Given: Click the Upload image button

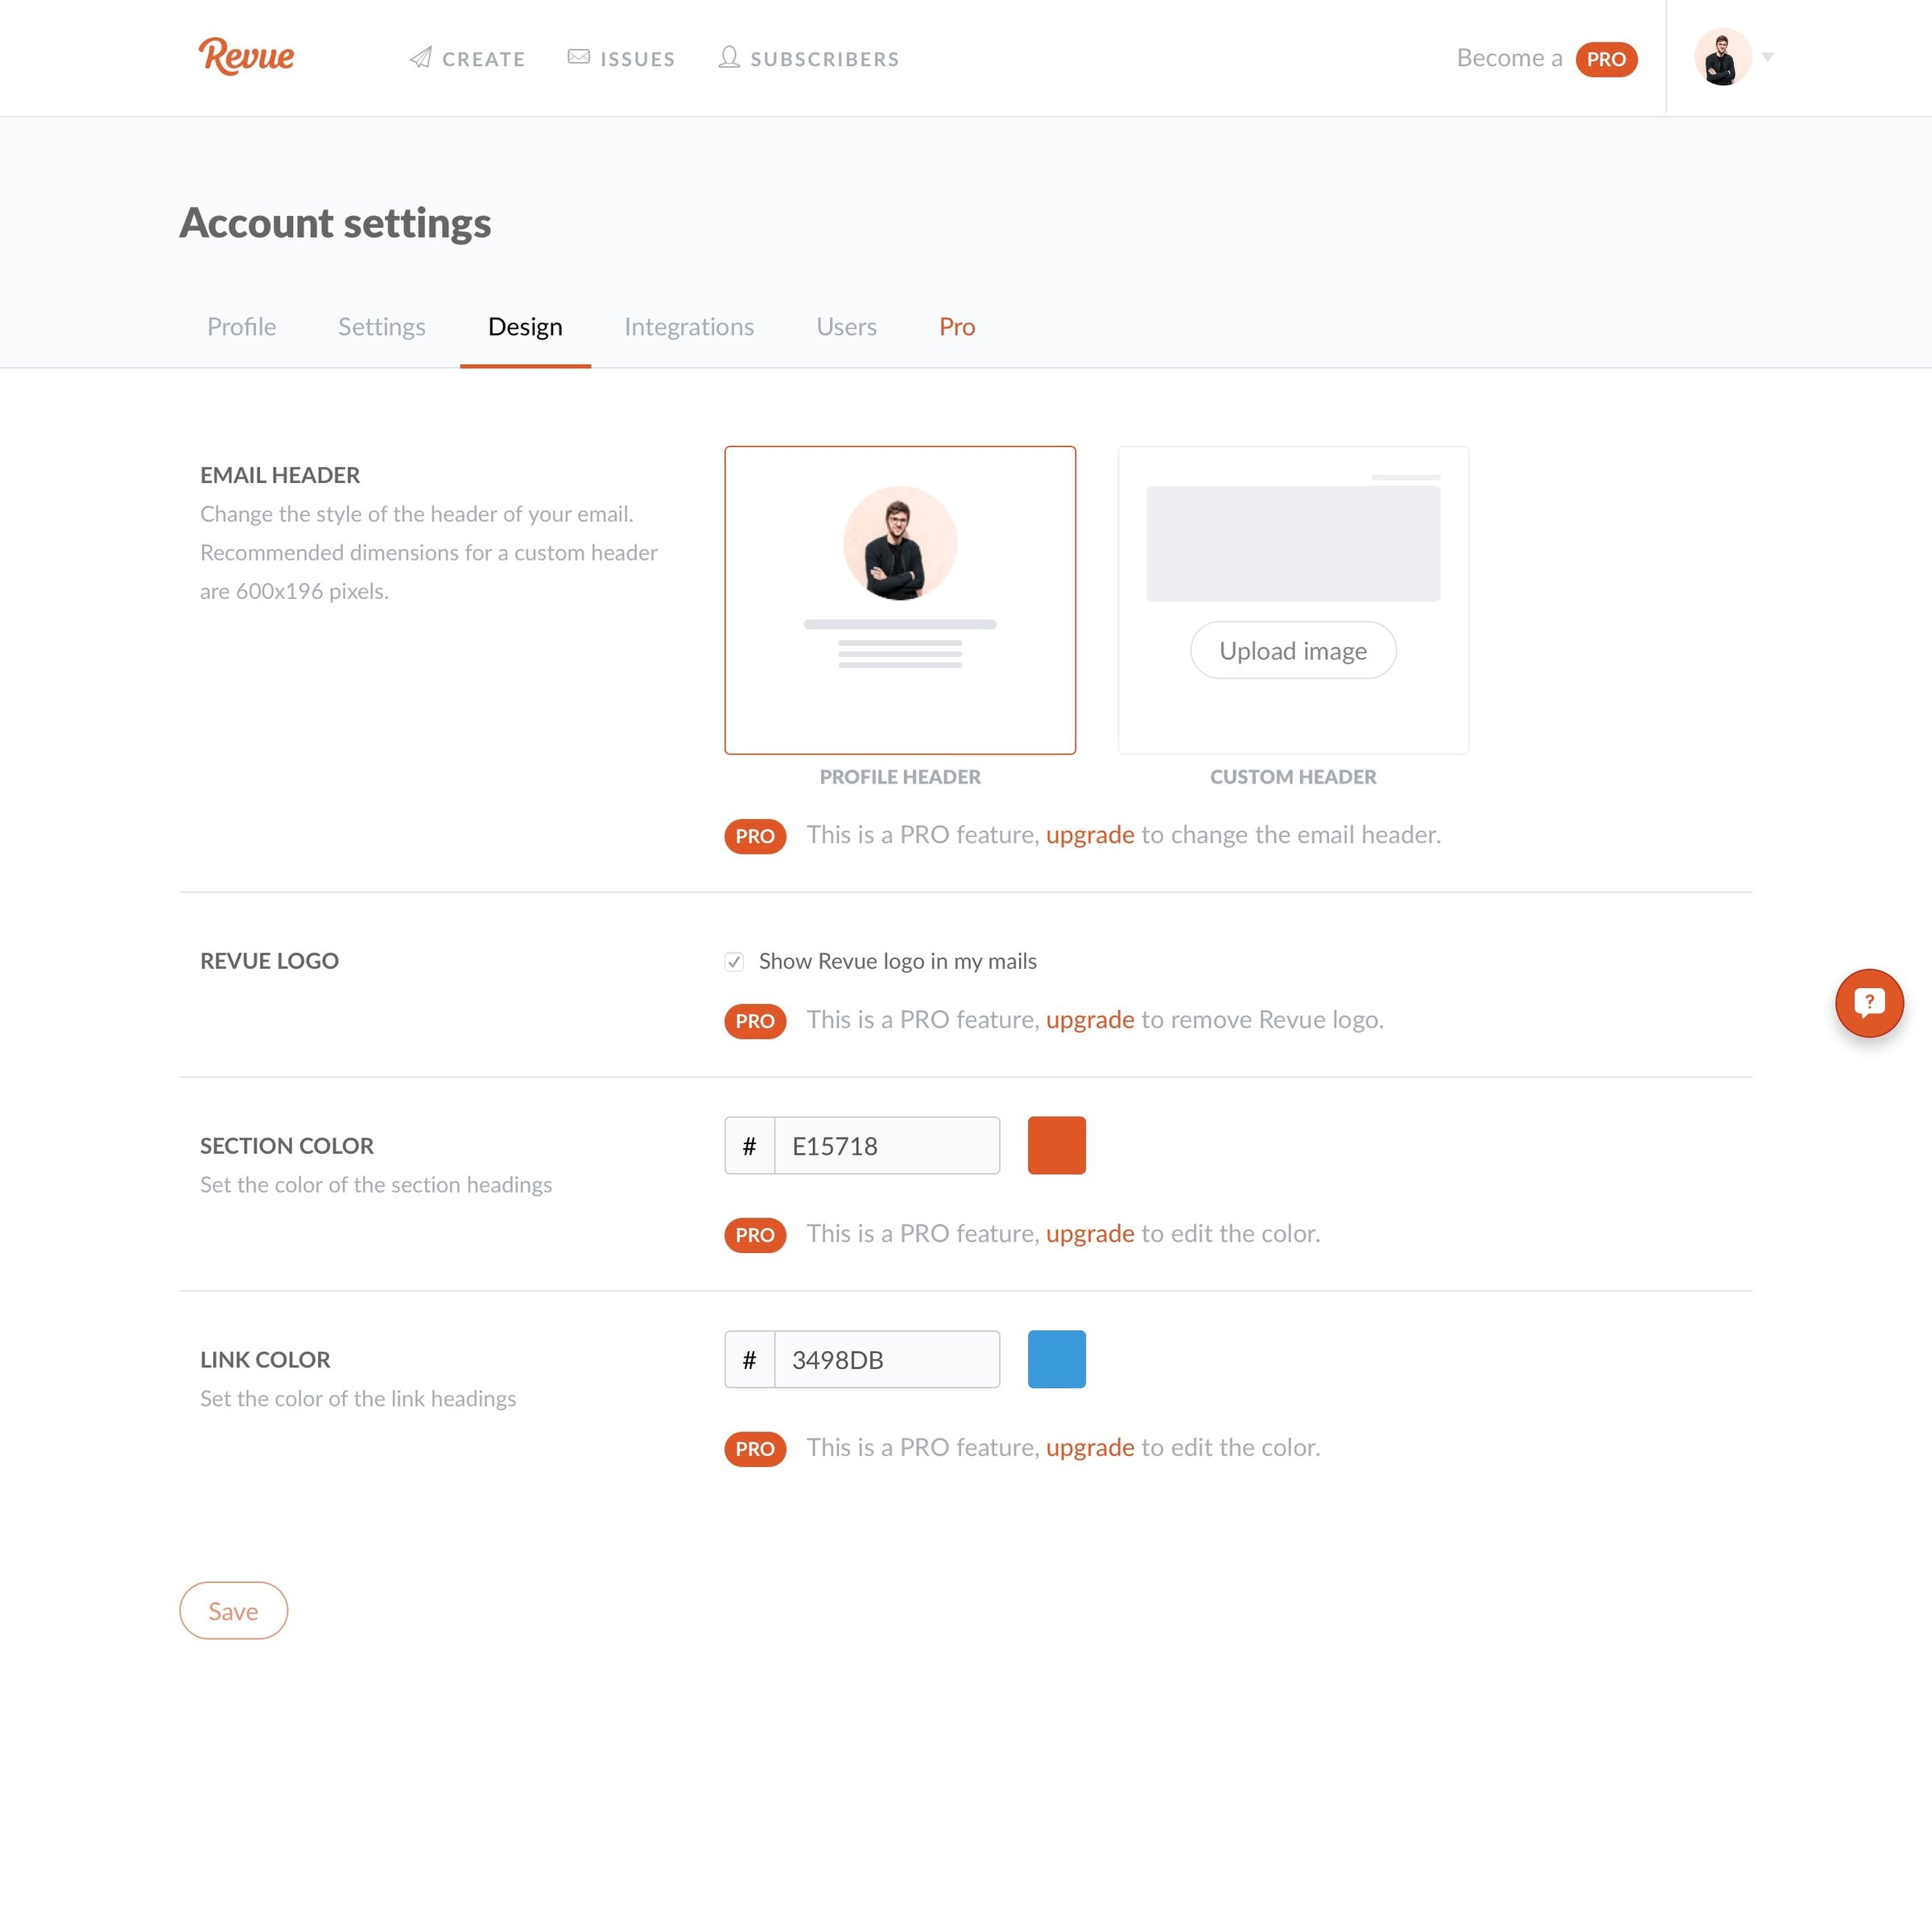Looking at the screenshot, I should (x=1293, y=651).
